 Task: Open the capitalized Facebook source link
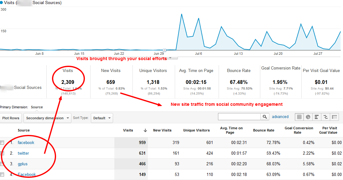pos(27,175)
